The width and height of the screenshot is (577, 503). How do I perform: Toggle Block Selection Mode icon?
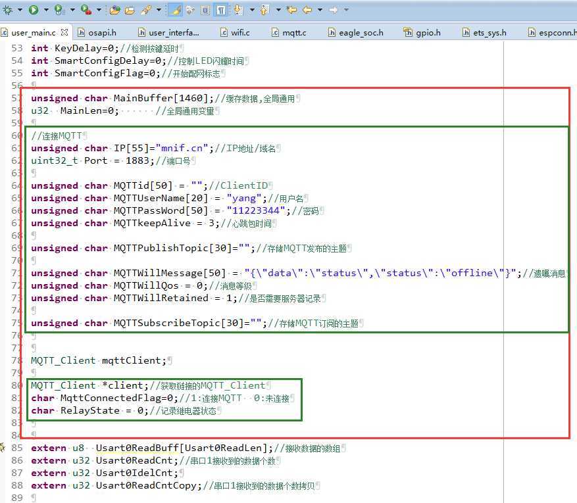tap(205, 10)
